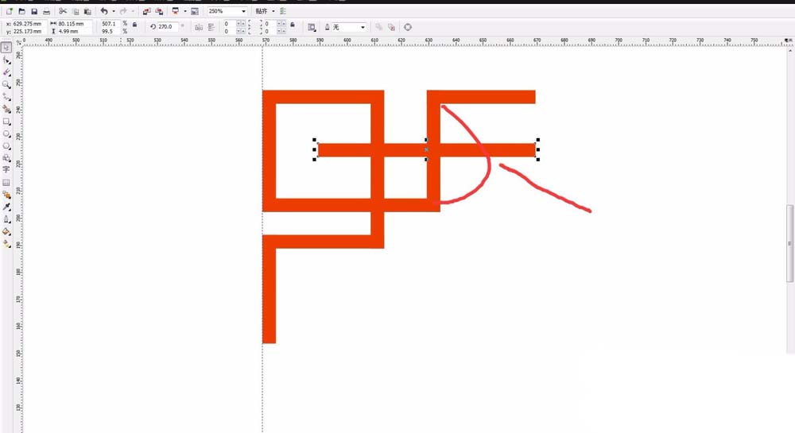
Task: Toggle the corner radius lock padlock
Action: coord(293,25)
